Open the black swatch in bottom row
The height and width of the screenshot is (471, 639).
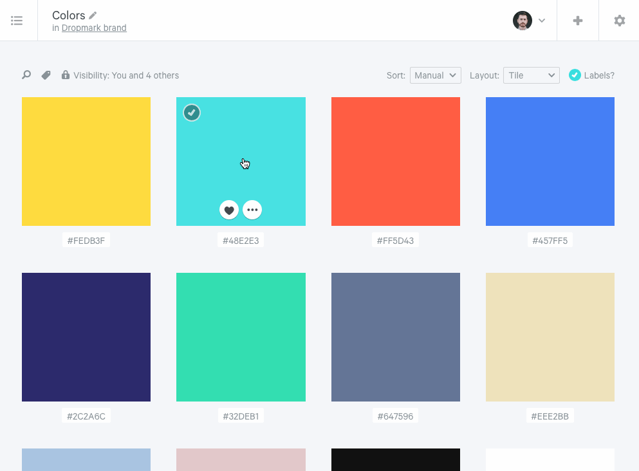pos(396,459)
